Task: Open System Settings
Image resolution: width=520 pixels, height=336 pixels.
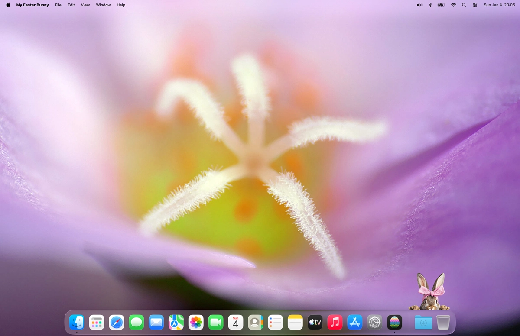Action: [374, 322]
